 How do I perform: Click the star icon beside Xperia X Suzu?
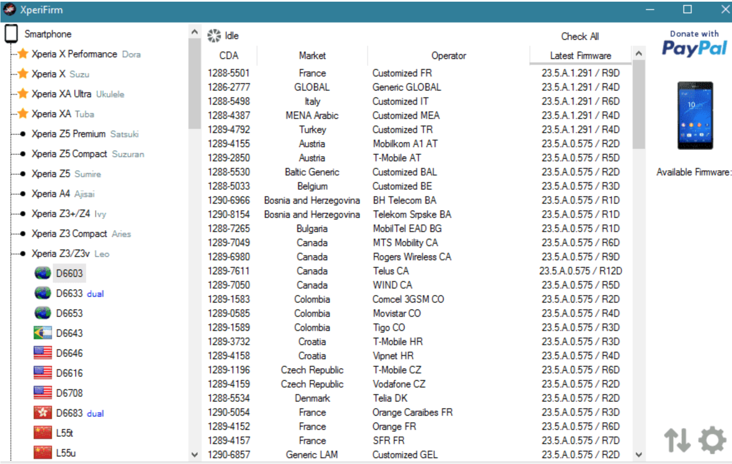tap(23, 74)
